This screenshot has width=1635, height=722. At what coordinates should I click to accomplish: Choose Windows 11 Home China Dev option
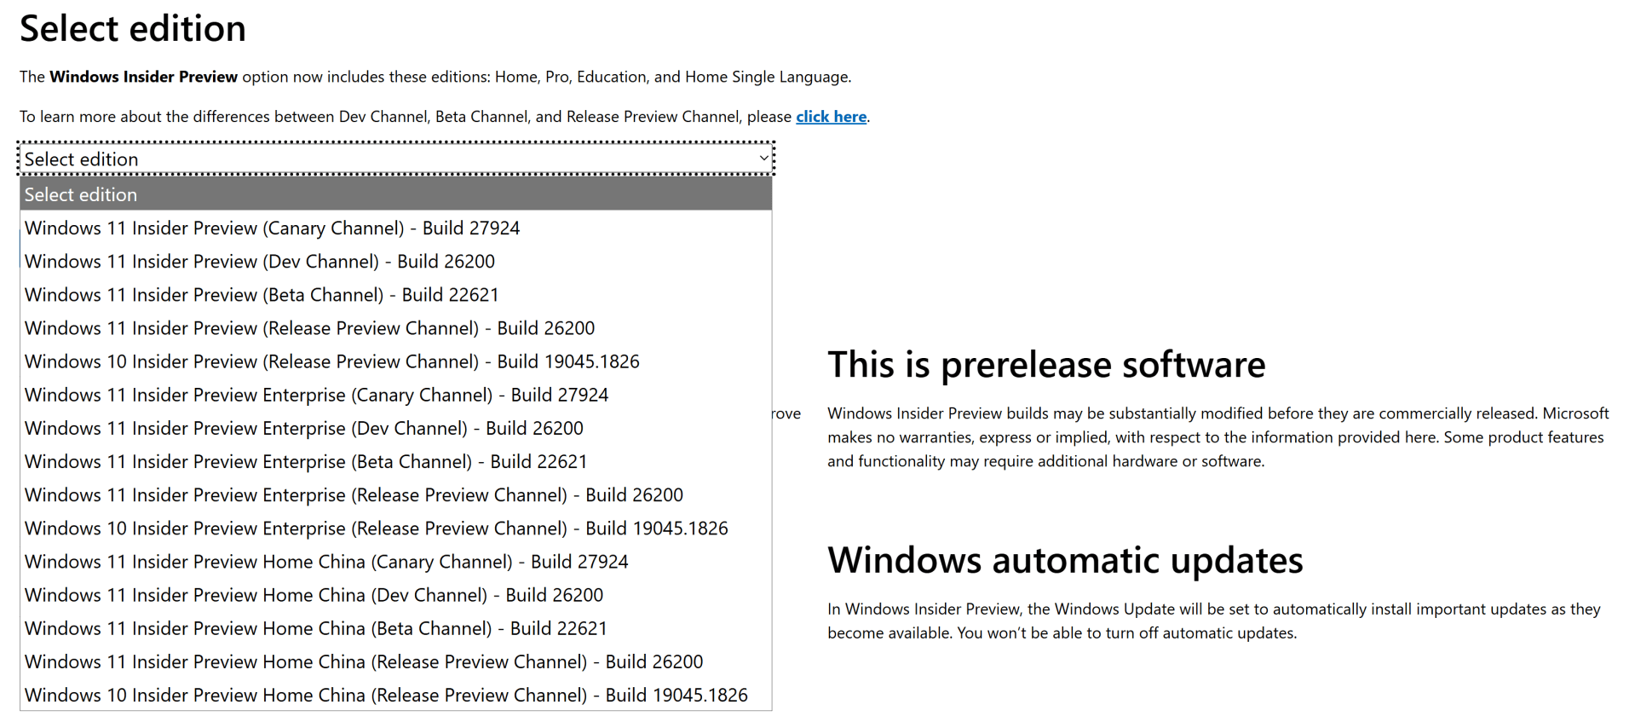[x=314, y=595]
